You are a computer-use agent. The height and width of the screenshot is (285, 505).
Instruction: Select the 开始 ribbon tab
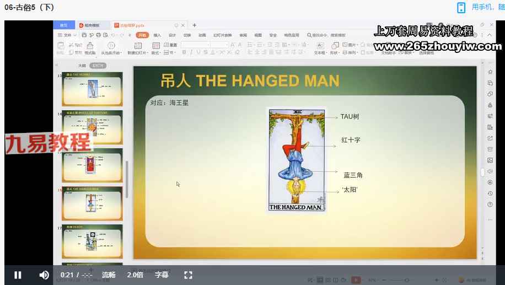(142, 35)
